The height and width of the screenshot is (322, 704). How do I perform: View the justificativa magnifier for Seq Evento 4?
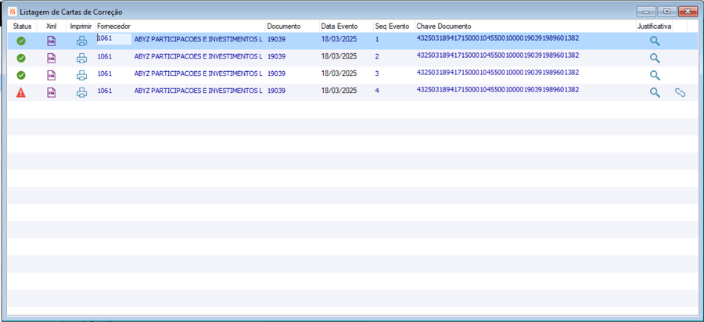[655, 93]
